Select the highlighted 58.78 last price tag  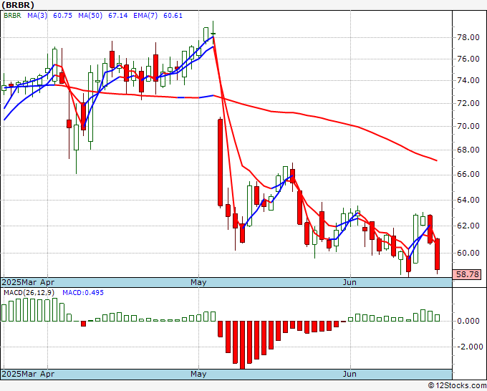tap(468, 274)
